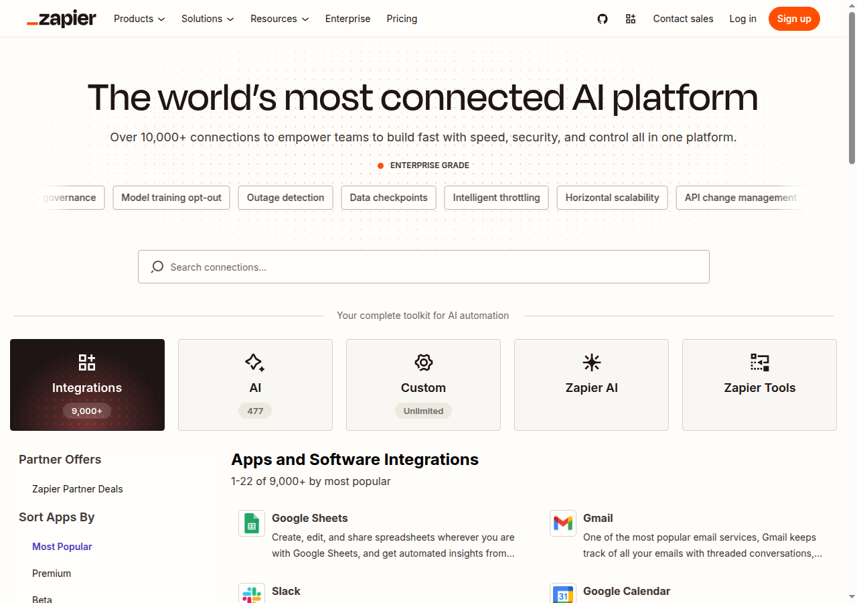Click the Google Sheets description text

point(393,545)
